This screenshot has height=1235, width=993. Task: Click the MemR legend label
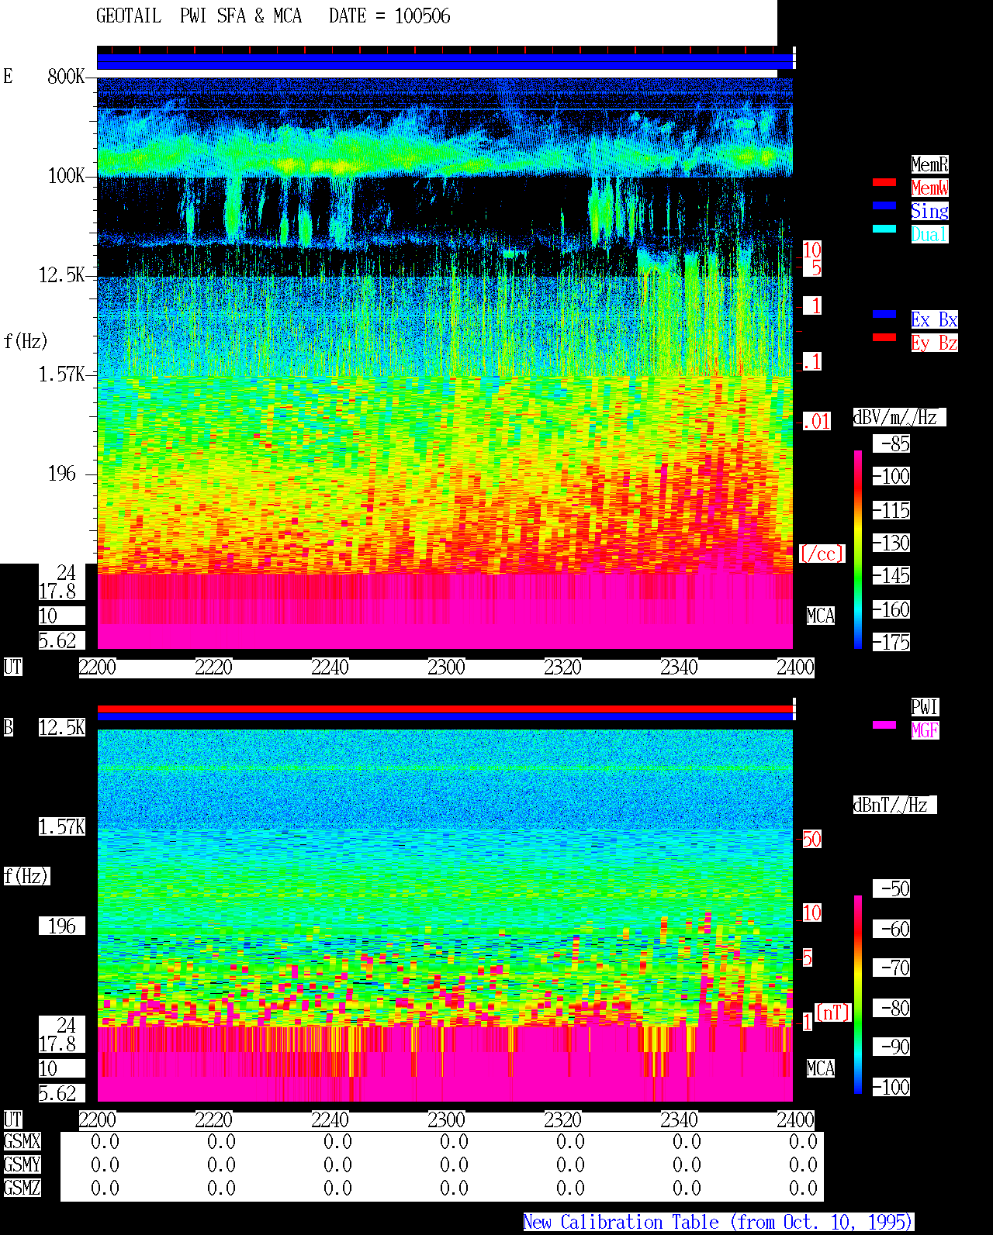coord(929,164)
